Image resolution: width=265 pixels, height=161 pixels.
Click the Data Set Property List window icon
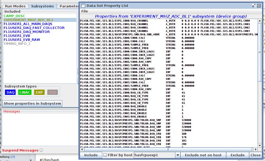click(83, 6)
